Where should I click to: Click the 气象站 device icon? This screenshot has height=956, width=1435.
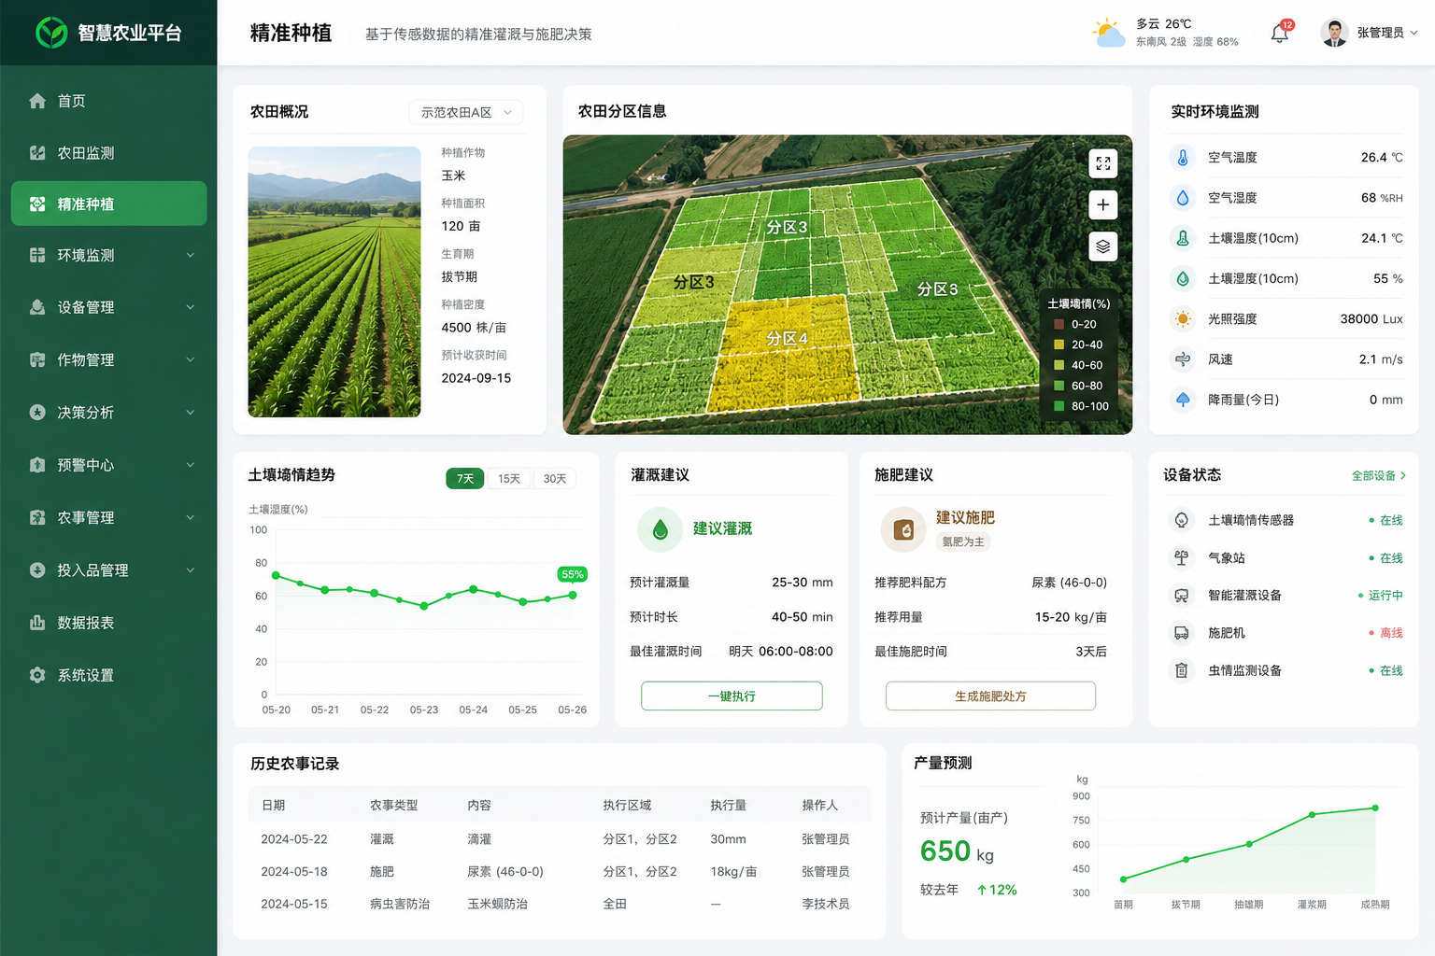click(x=1182, y=557)
